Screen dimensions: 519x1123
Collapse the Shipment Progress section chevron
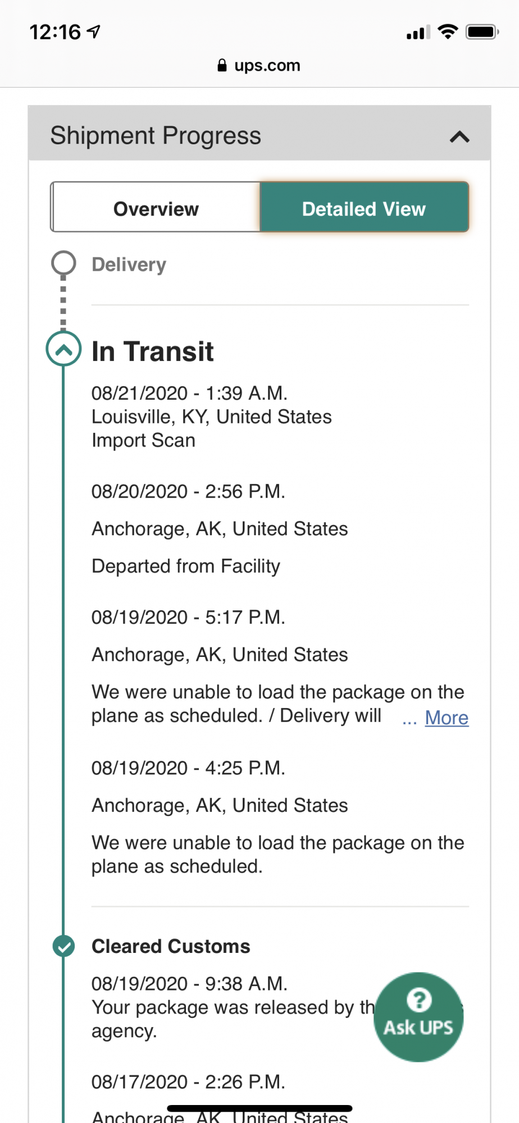459,136
